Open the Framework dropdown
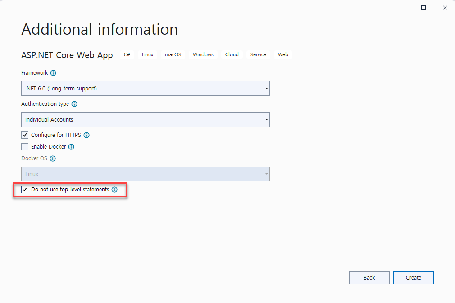 click(x=145, y=89)
